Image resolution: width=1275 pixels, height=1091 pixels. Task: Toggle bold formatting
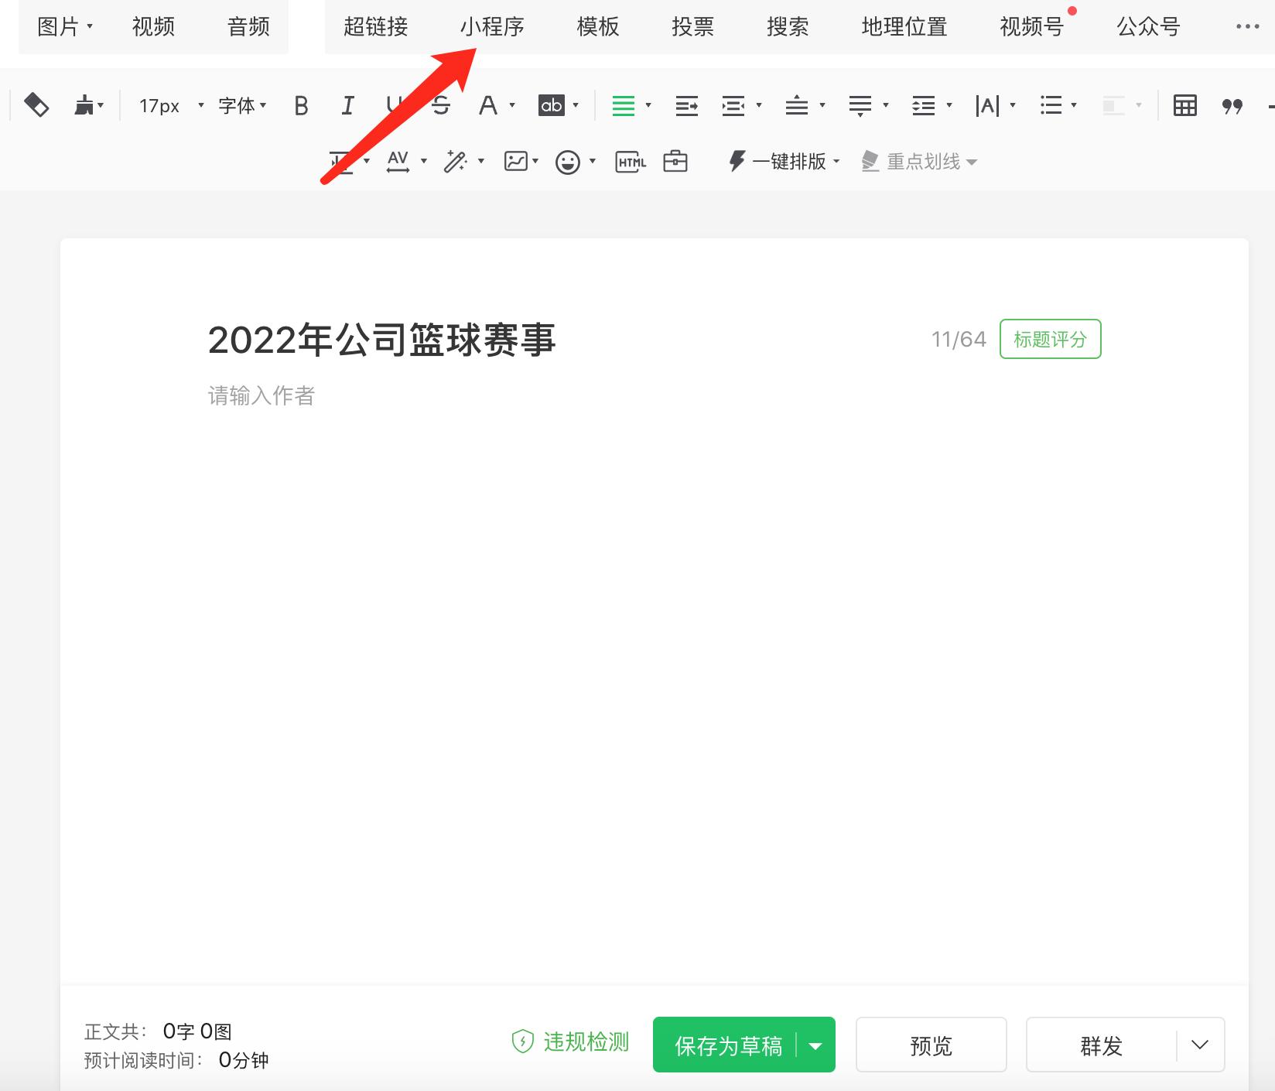tap(301, 106)
